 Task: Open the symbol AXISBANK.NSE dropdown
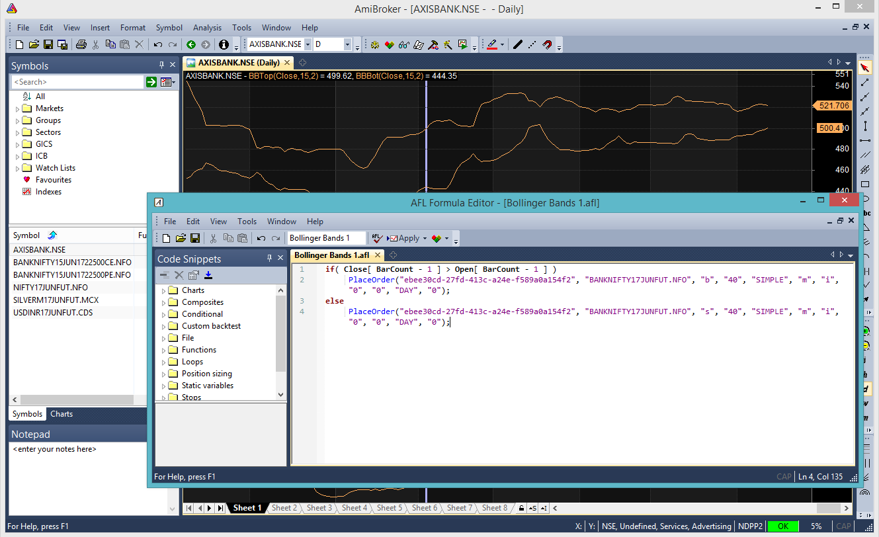308,44
